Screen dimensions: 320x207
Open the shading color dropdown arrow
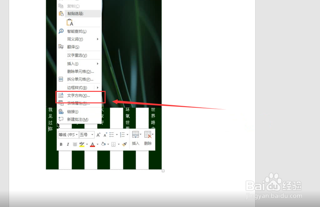(x=108, y=144)
